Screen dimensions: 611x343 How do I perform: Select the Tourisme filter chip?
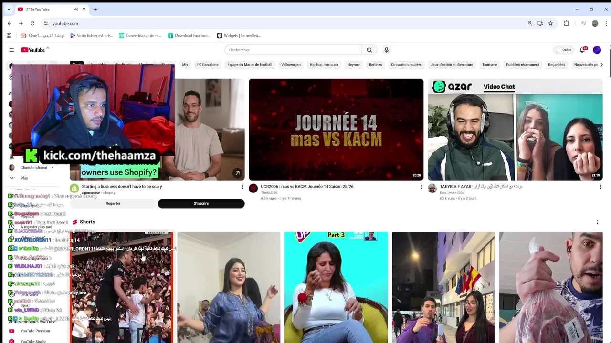pyautogui.click(x=489, y=65)
